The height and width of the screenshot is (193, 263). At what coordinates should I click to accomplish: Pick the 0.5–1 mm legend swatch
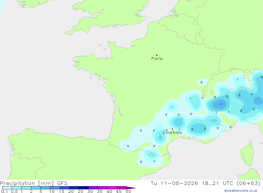point(17,188)
